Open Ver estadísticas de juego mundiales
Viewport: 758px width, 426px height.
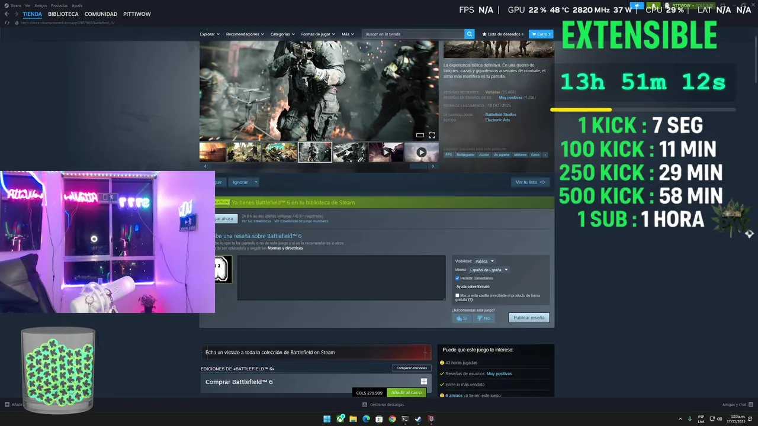pyautogui.click(x=301, y=221)
